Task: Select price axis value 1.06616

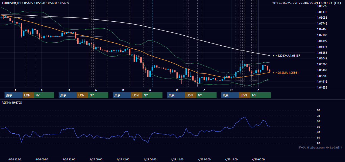Action: pos(322,47)
